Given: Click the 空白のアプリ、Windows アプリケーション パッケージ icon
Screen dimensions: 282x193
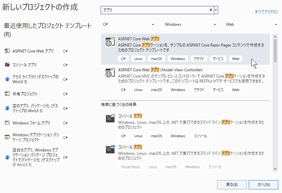Looking at the screenshot, I should (x=7, y=157).
